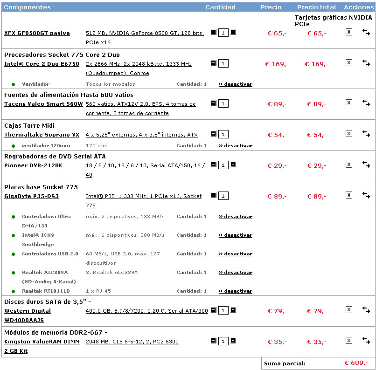Deactivate the ventilador 120mm option
This screenshot has width=376, height=370.
[x=236, y=145]
